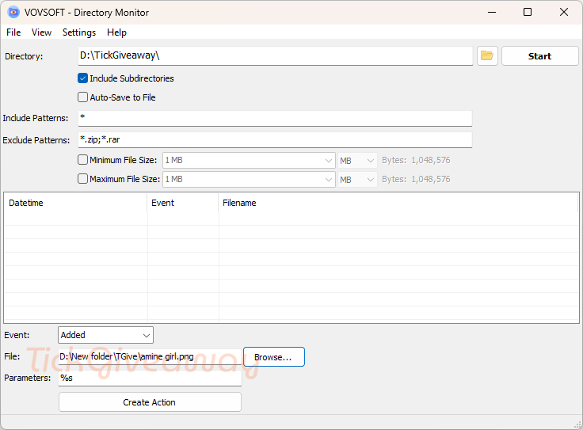The width and height of the screenshot is (583, 430).
Task: Click the Browse... button
Action: coord(274,357)
